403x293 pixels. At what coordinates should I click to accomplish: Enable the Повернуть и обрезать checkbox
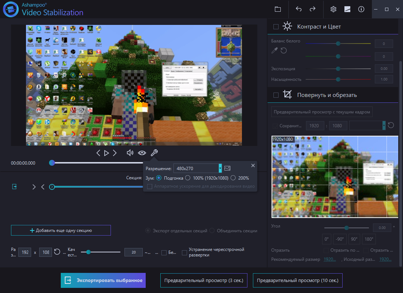(276, 95)
